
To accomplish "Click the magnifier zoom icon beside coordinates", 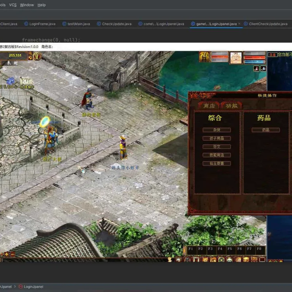I will 30,53.
